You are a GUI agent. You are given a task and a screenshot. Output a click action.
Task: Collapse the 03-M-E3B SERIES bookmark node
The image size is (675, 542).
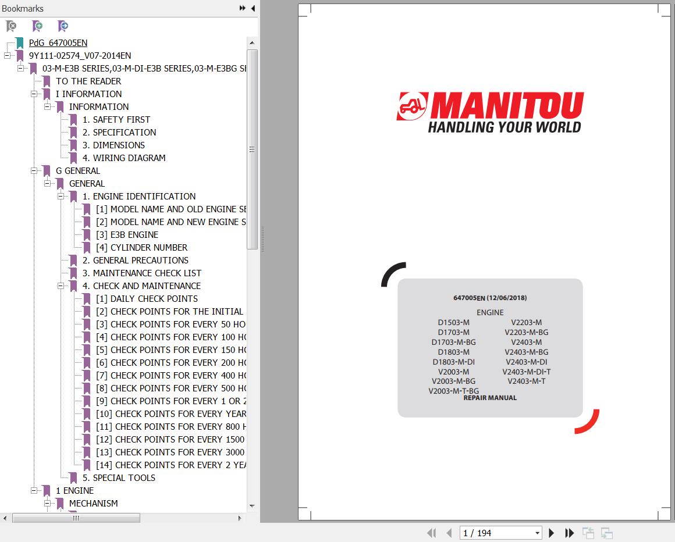pyautogui.click(x=20, y=69)
